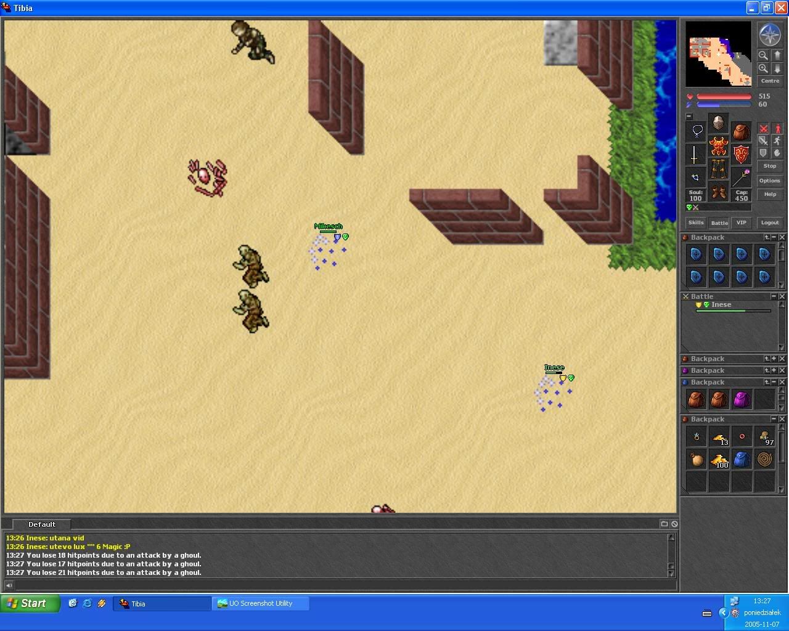This screenshot has width=789, height=631.
Task: Select the helmet equipment slot
Action: [x=718, y=123]
